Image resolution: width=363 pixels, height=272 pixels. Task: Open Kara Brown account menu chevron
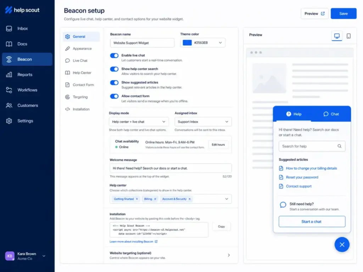click(x=44, y=256)
